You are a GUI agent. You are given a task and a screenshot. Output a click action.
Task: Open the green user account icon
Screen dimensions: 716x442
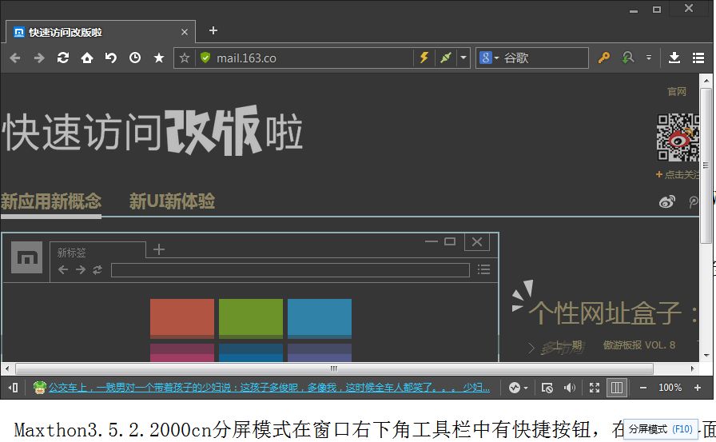pos(628,58)
